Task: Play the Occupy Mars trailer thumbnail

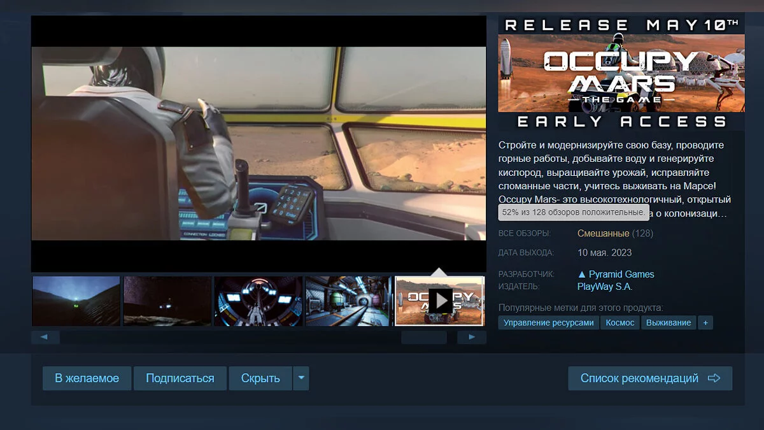Action: (440, 301)
